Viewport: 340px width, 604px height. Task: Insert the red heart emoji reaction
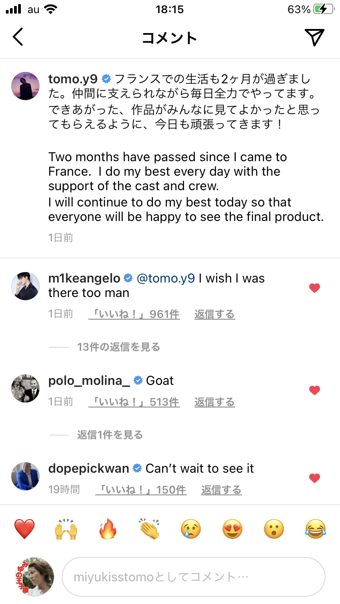(24, 528)
